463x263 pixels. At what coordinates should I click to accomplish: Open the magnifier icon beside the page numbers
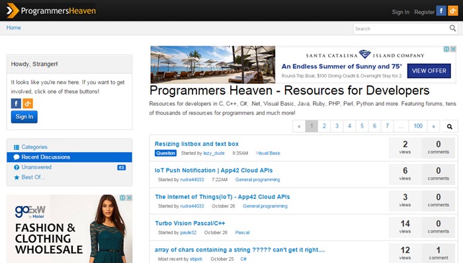pyautogui.click(x=449, y=126)
